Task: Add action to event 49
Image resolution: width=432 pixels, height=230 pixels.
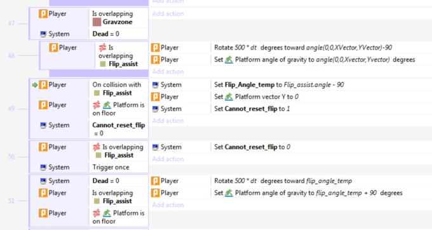Action: 168,121
